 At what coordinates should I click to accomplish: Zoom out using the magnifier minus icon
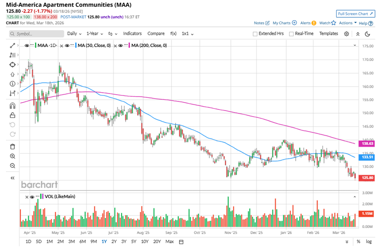click(x=12, y=166)
